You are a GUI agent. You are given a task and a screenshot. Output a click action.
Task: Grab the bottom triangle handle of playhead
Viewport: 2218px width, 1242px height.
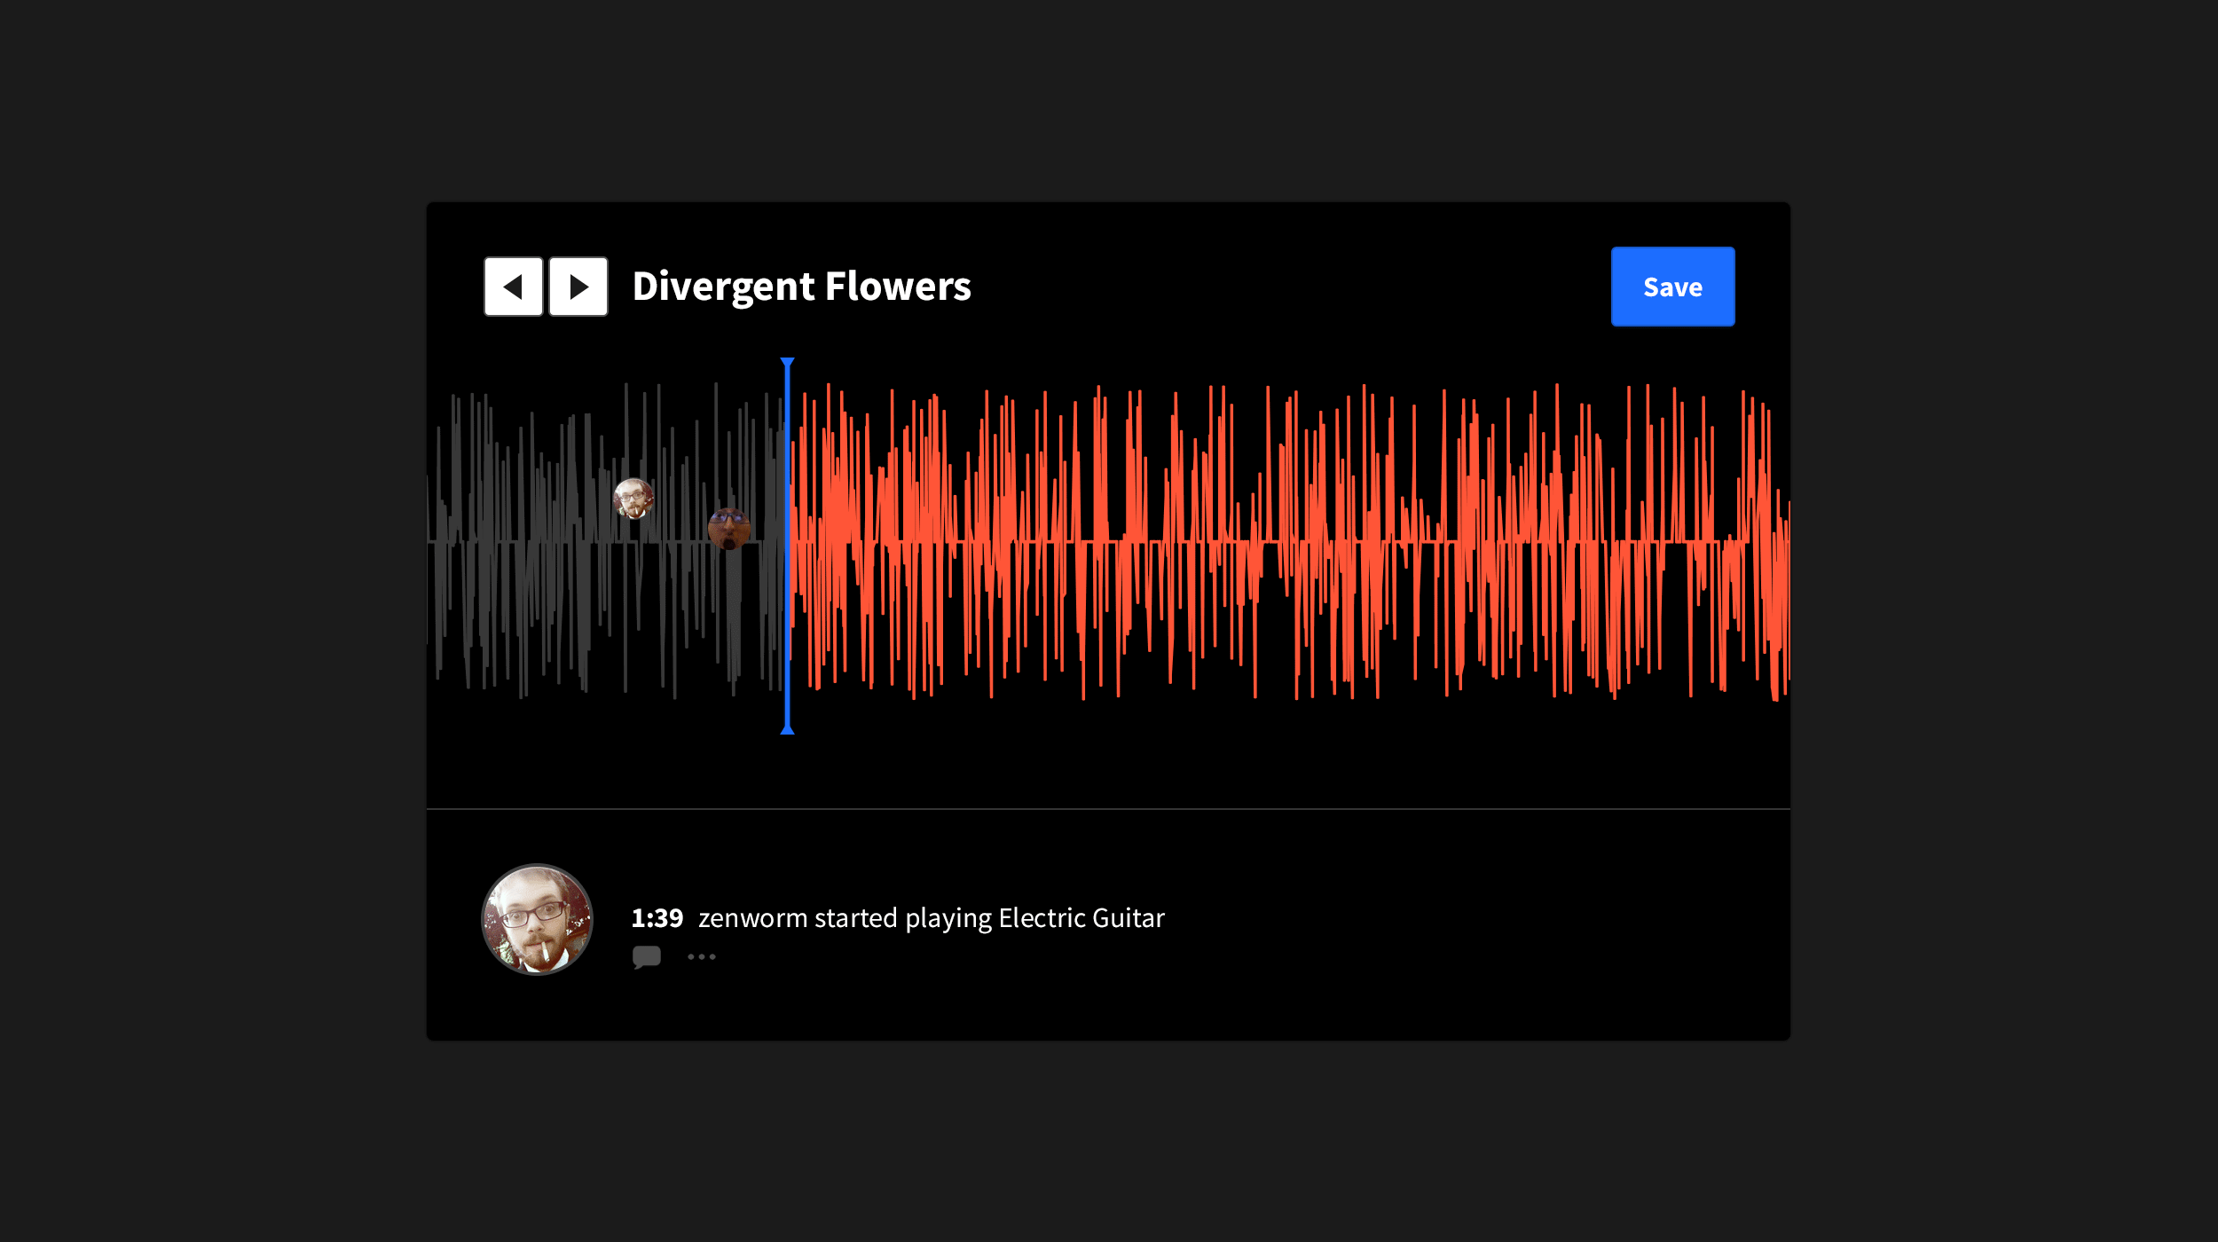[787, 730]
